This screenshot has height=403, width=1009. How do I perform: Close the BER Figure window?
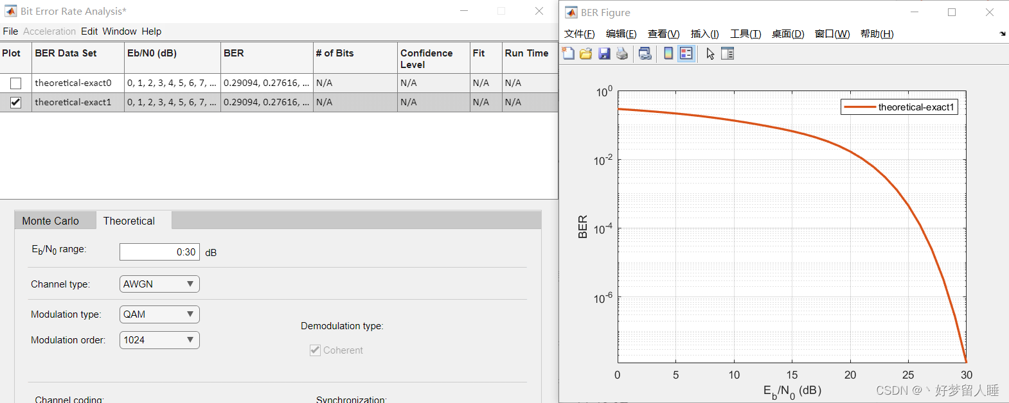[990, 12]
